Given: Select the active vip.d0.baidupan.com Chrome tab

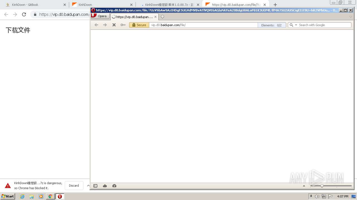Looking at the screenshot, I should (235, 5).
